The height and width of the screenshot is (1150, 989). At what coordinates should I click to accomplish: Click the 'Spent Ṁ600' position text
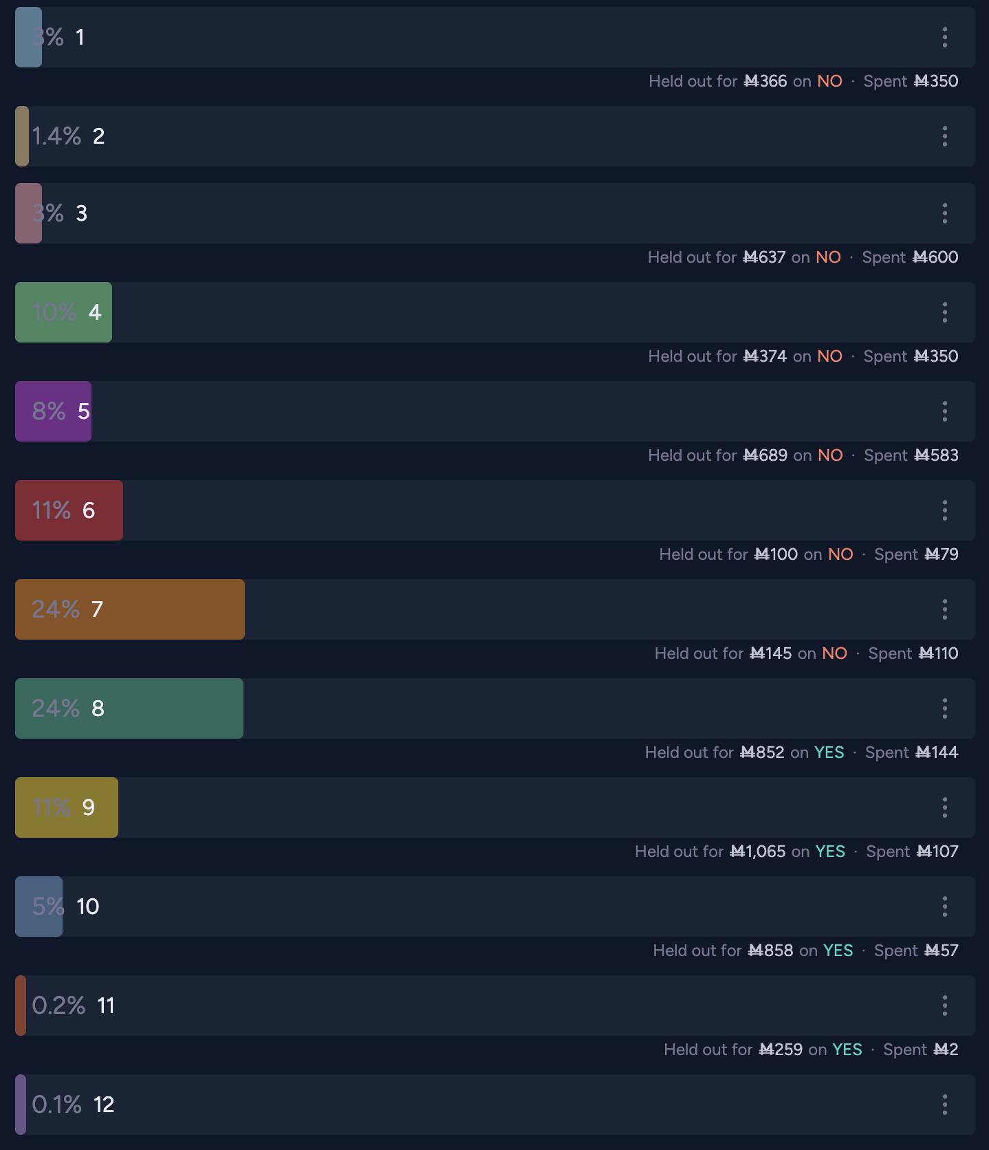coord(910,257)
